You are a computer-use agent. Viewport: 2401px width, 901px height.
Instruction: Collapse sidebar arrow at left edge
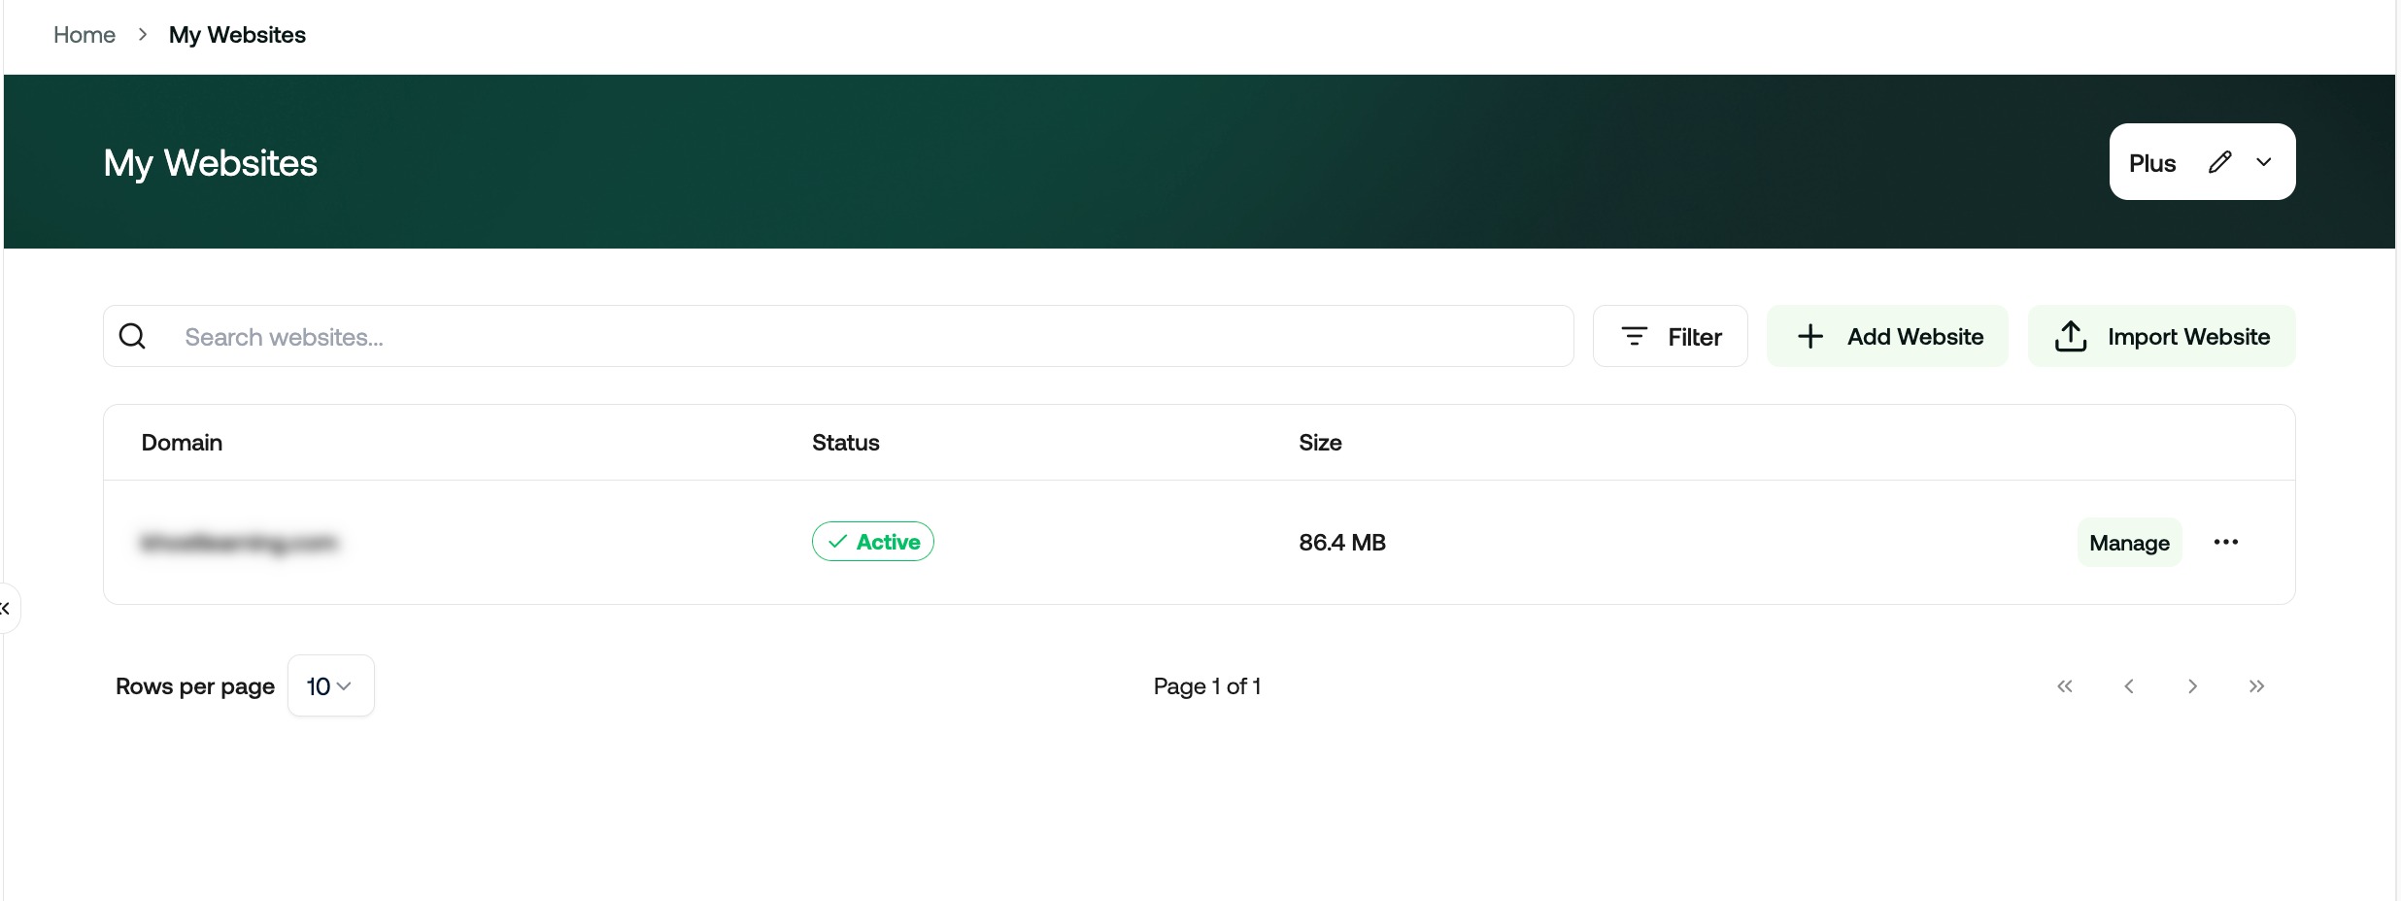coord(6,608)
